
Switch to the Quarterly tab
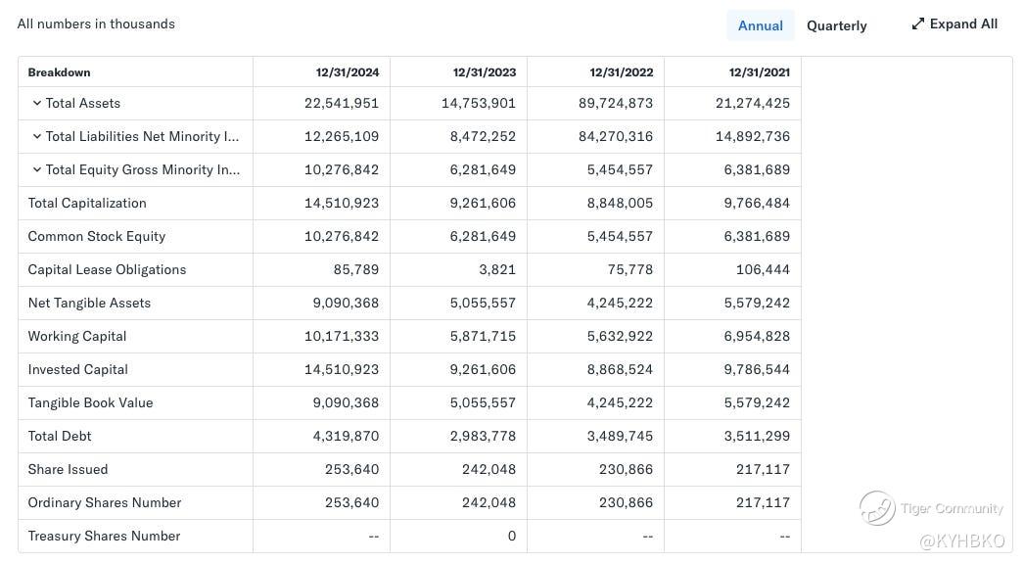tap(836, 25)
